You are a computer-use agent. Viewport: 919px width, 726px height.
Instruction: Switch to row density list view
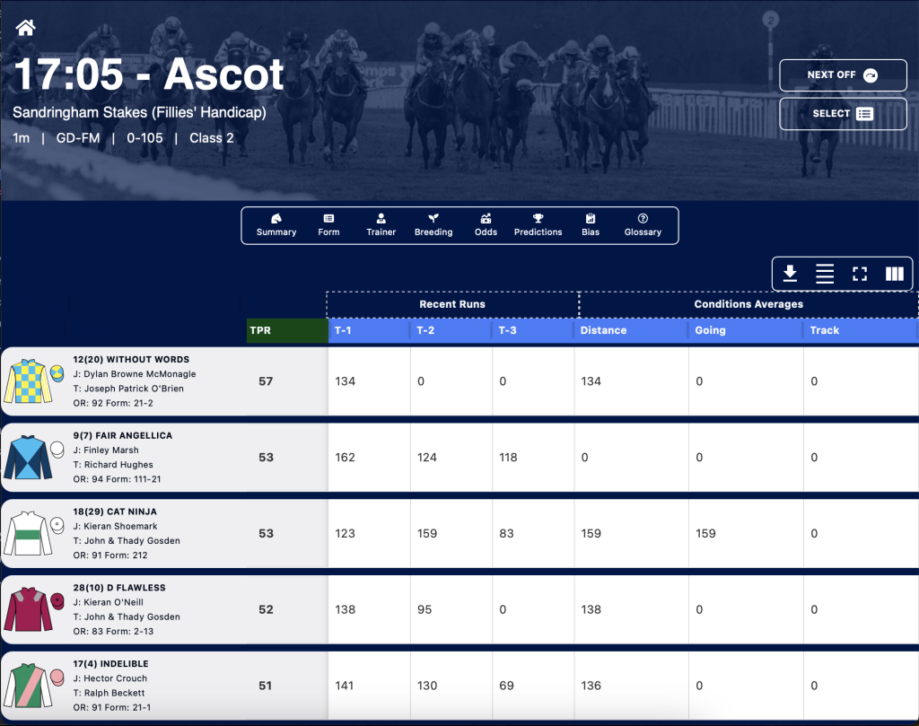825,274
